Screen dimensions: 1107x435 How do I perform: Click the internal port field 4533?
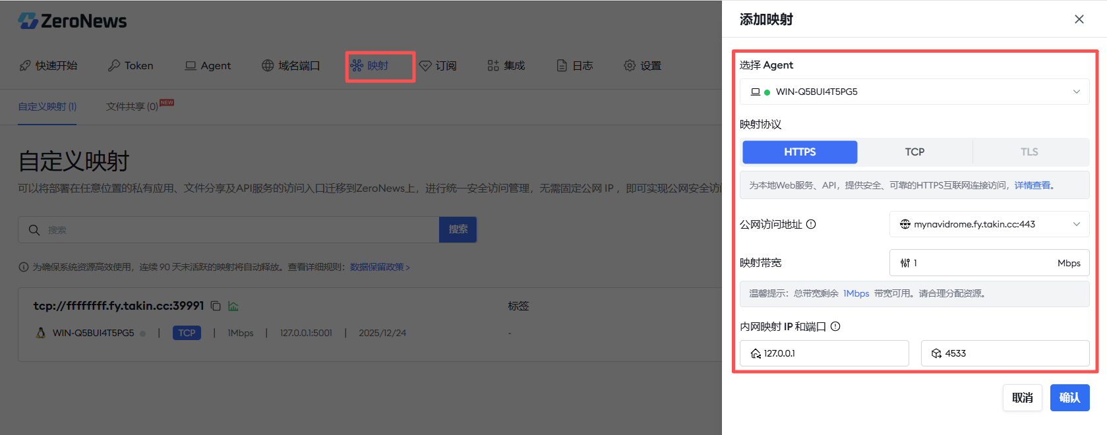click(x=1005, y=353)
